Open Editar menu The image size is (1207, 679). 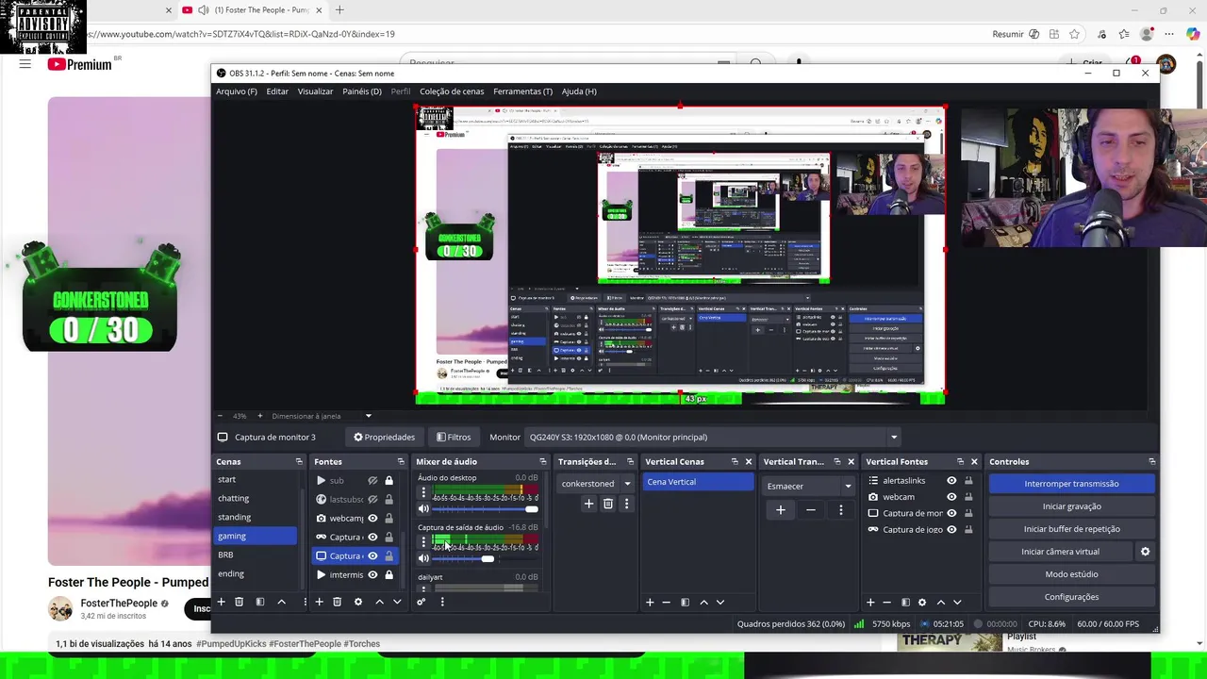point(277,91)
